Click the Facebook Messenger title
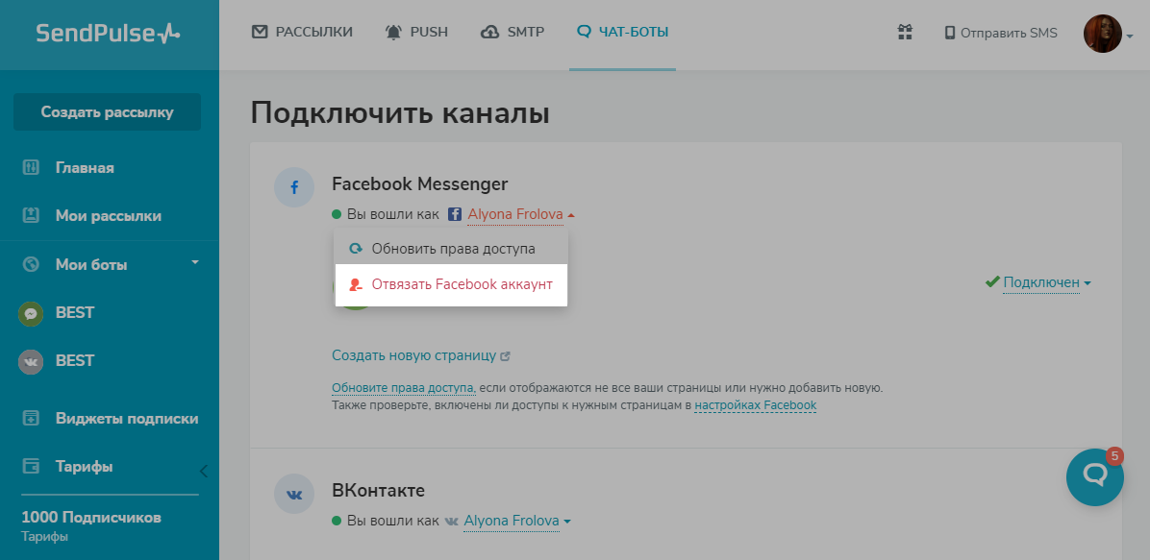Screen dimensions: 1150x560 419,184
